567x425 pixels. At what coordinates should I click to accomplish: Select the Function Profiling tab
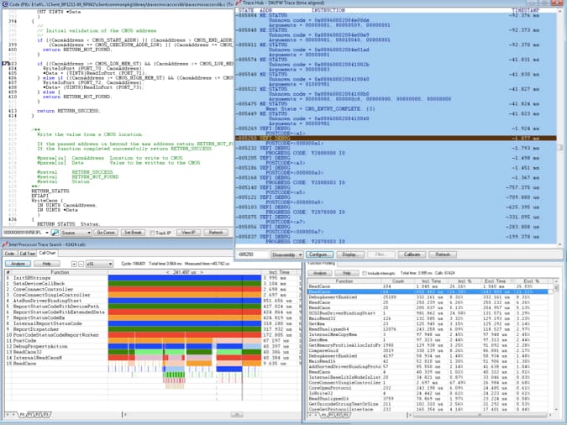coord(322,264)
